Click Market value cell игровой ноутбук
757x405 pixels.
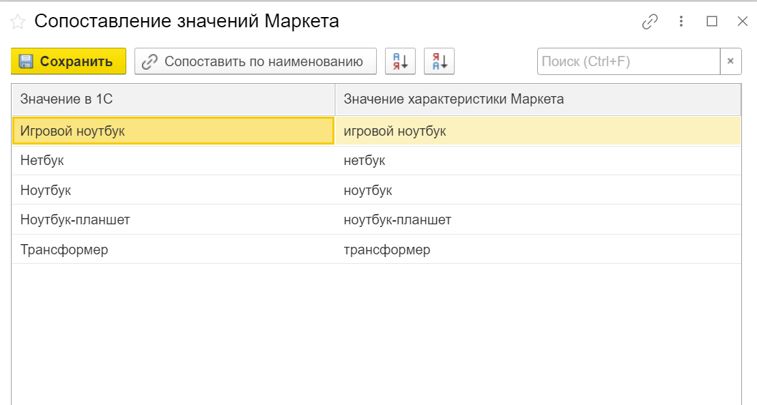395,131
